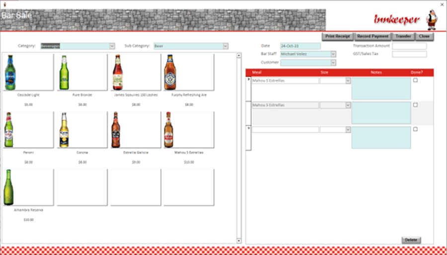This screenshot has height=255, width=447.
Task: Expand the Customer dropdown
Action: 333,63
